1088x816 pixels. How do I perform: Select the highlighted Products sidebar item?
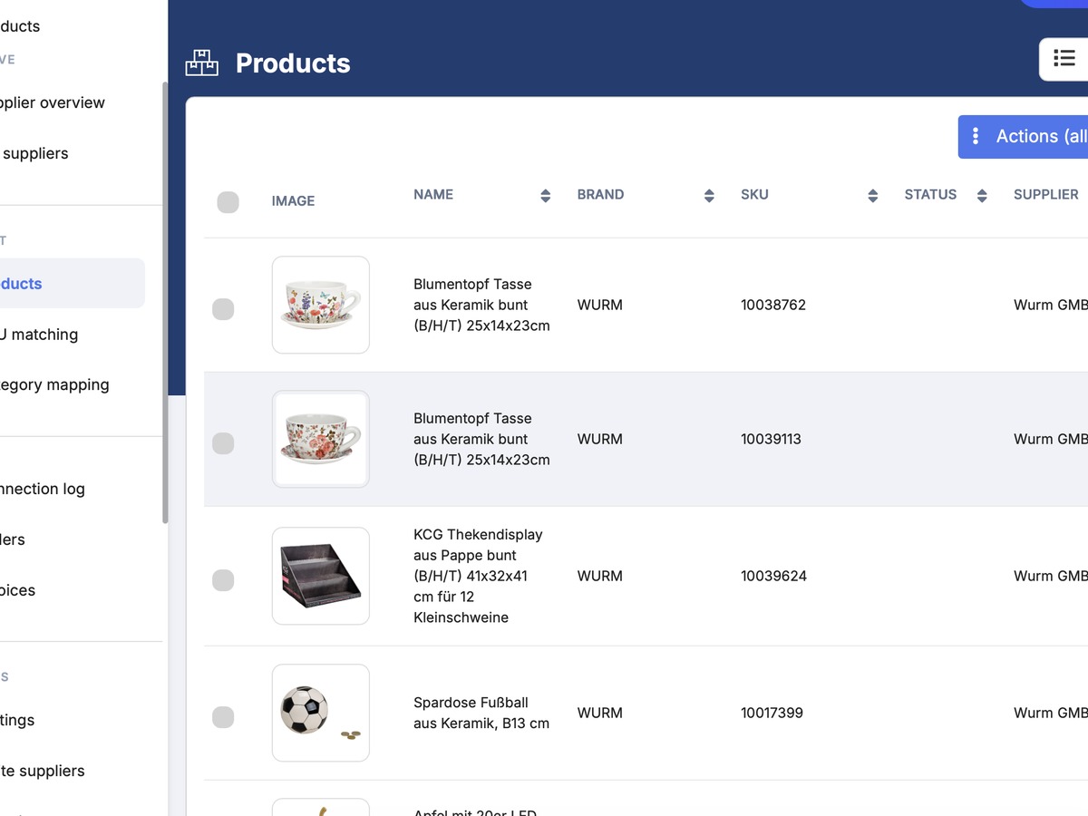point(73,284)
